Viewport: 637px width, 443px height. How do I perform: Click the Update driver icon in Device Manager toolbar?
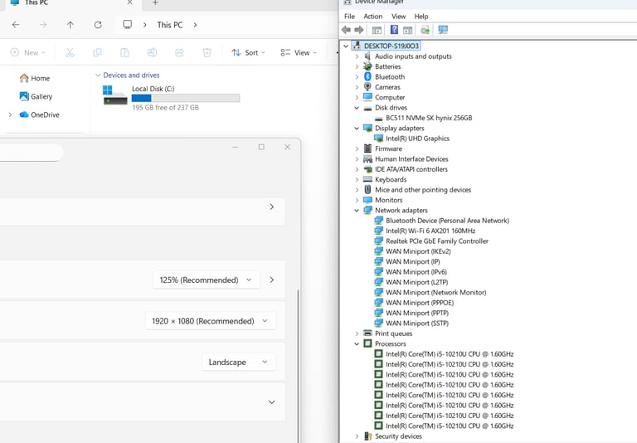click(x=425, y=30)
